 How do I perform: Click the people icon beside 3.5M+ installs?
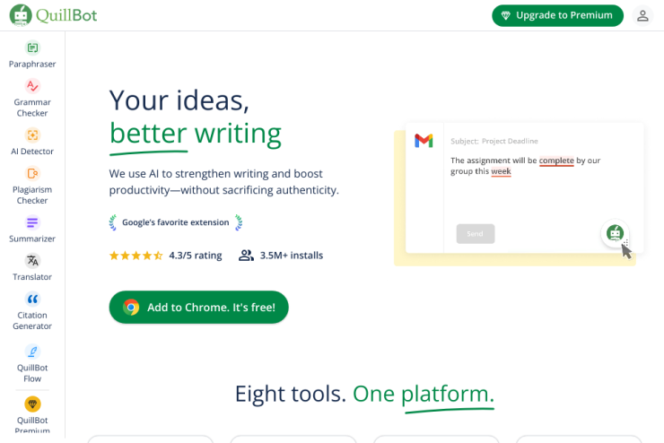246,256
